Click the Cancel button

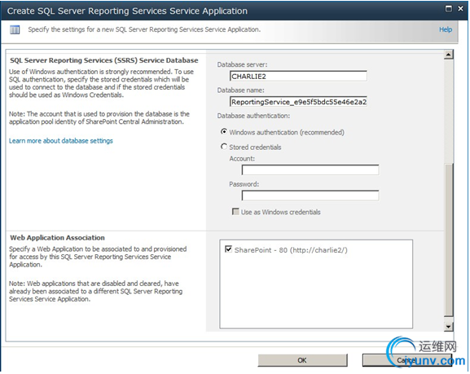coord(407,360)
